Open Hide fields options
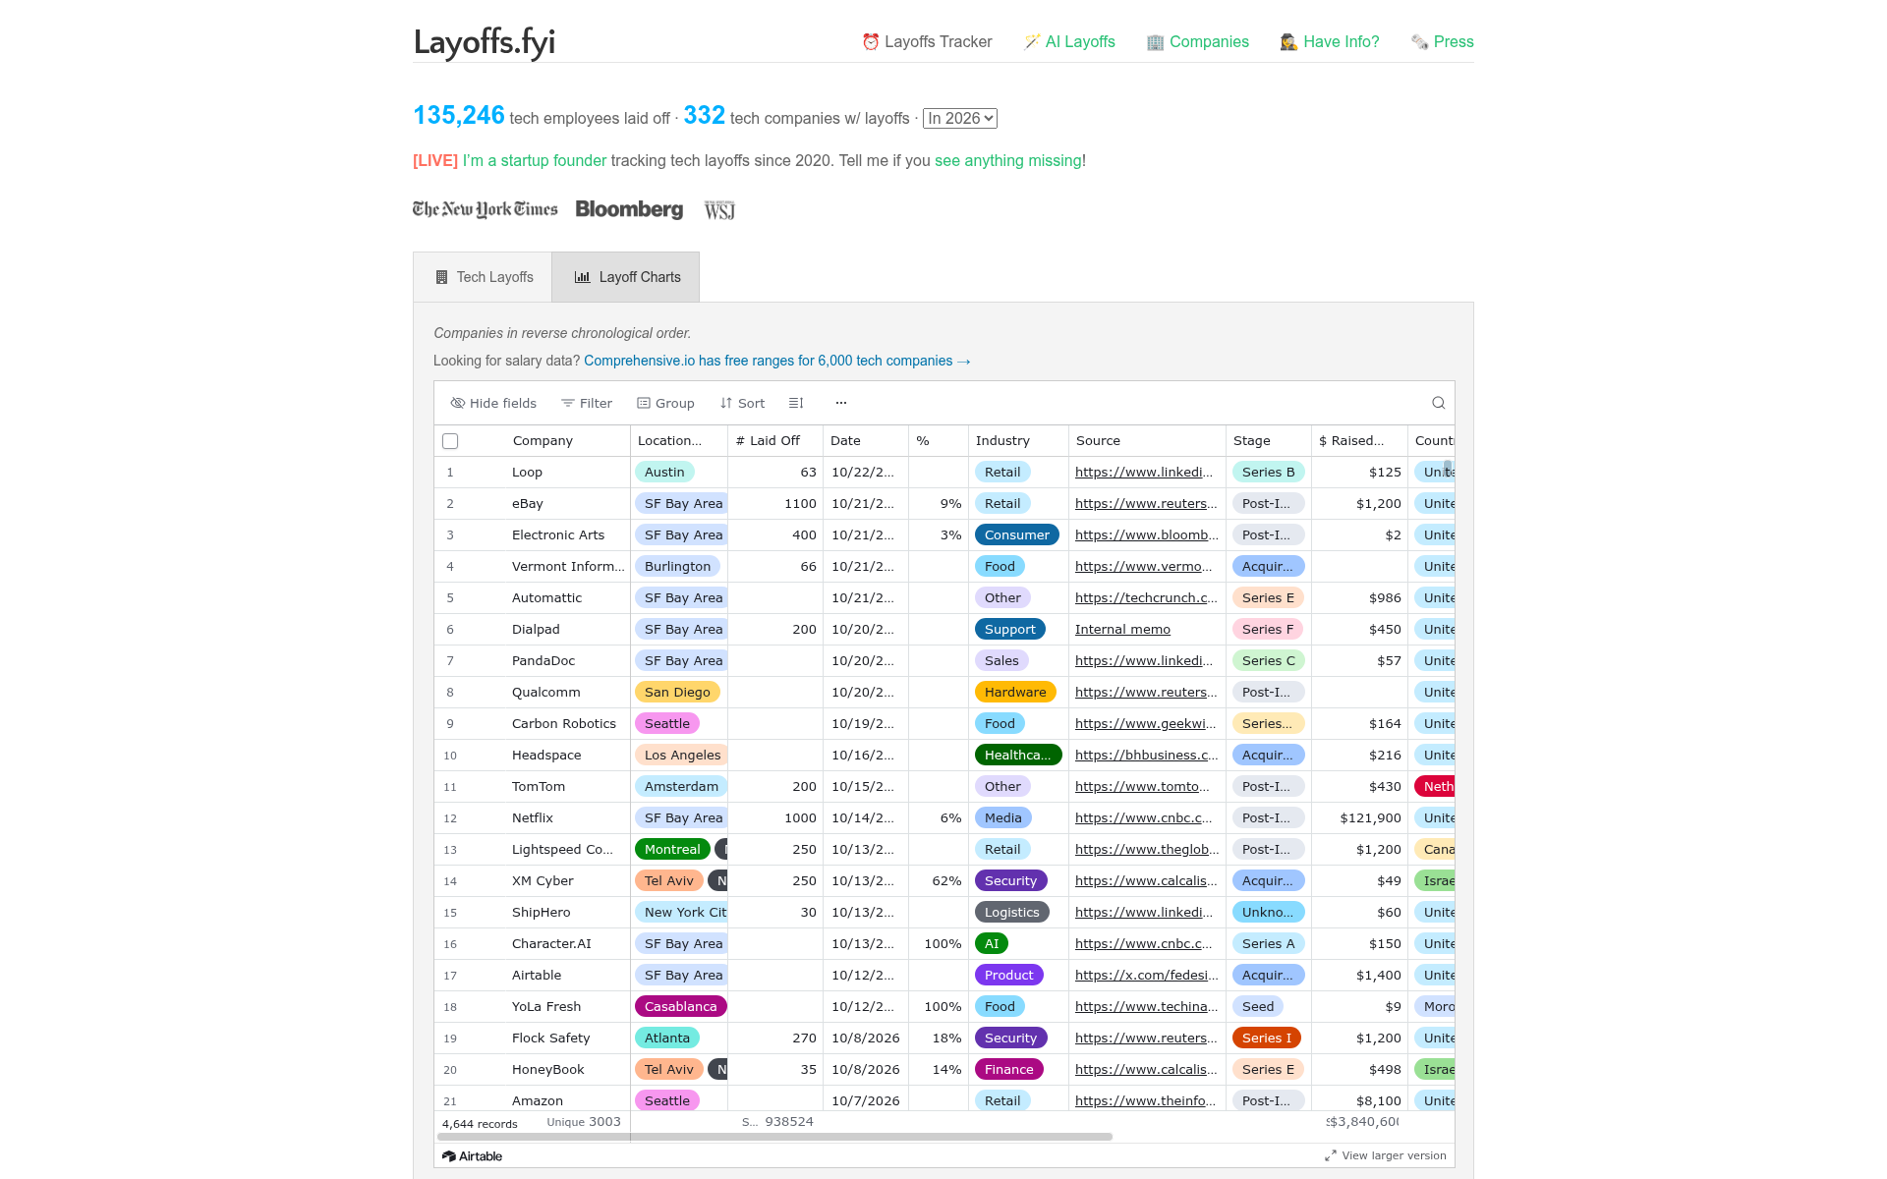1887x1179 pixels. pyautogui.click(x=493, y=403)
